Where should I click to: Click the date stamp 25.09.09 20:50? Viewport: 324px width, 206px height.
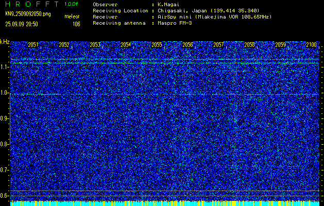(22, 24)
